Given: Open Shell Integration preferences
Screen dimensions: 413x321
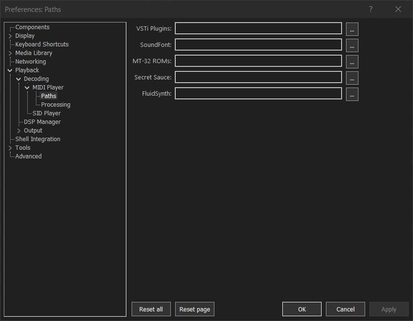Looking at the screenshot, I should coord(38,139).
